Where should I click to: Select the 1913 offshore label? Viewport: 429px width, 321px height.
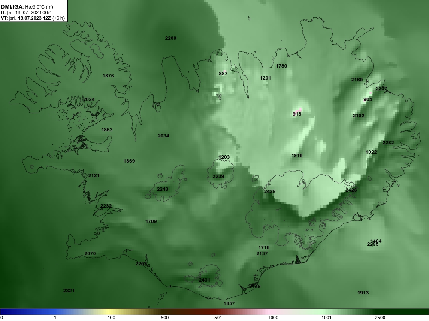363,293
